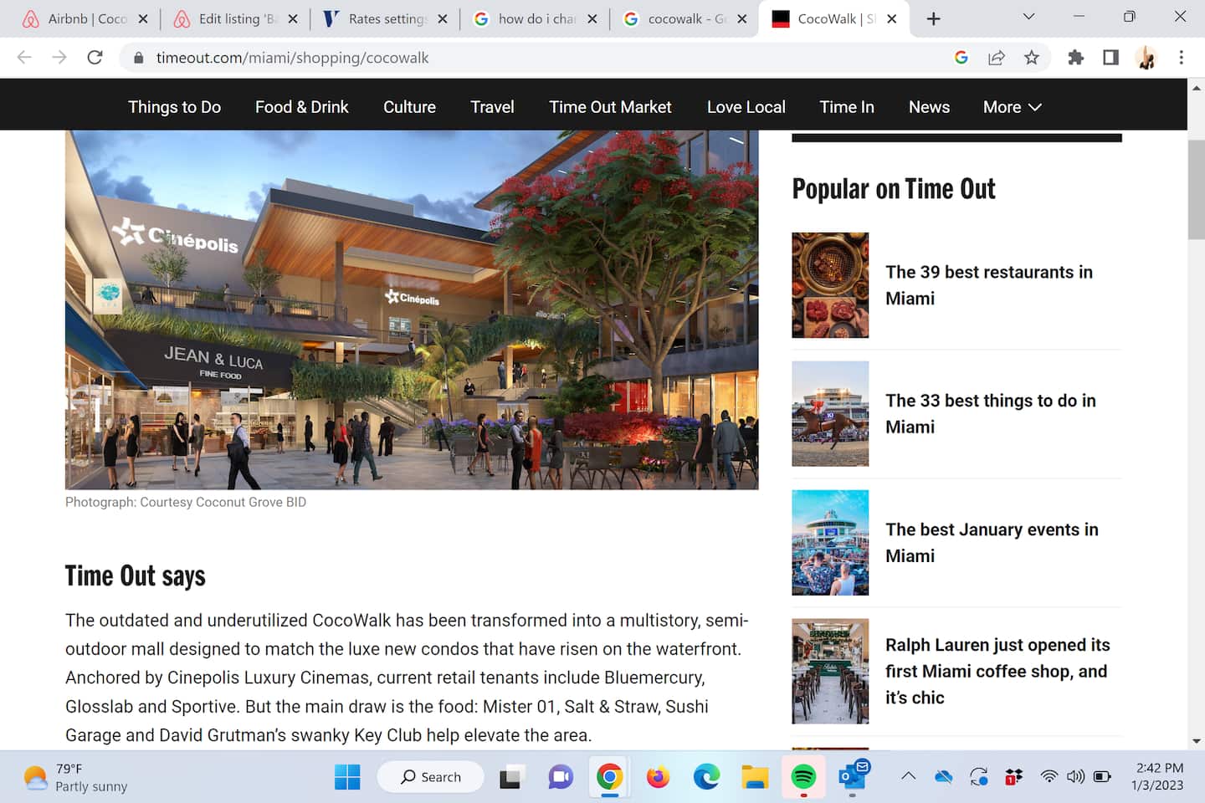Click the page vertical scrollbar thumb
1205x803 pixels.
(x=1196, y=189)
